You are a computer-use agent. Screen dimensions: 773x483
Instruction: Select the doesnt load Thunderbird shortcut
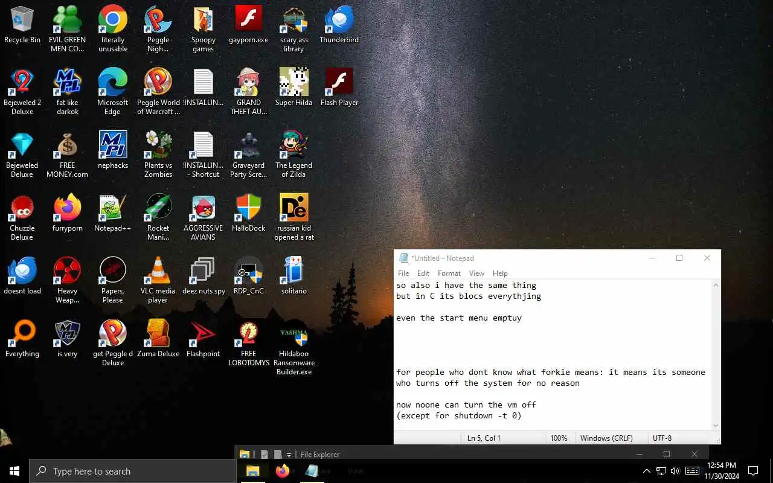(x=22, y=276)
